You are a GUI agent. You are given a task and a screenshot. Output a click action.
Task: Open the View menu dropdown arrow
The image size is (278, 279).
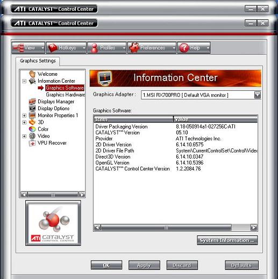(42, 48)
